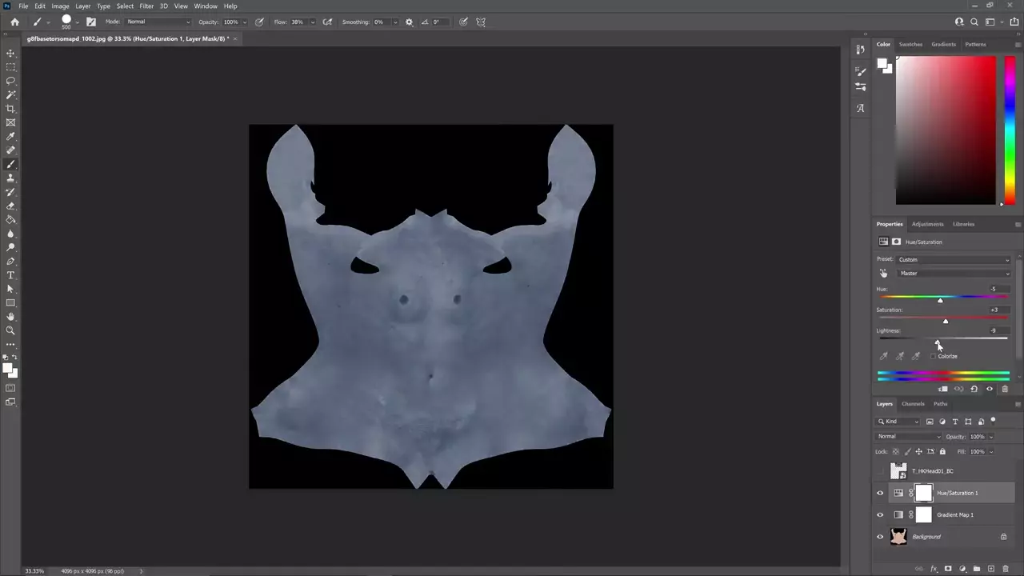The image size is (1024, 576).
Task: Select the Move tool
Action: [11, 53]
